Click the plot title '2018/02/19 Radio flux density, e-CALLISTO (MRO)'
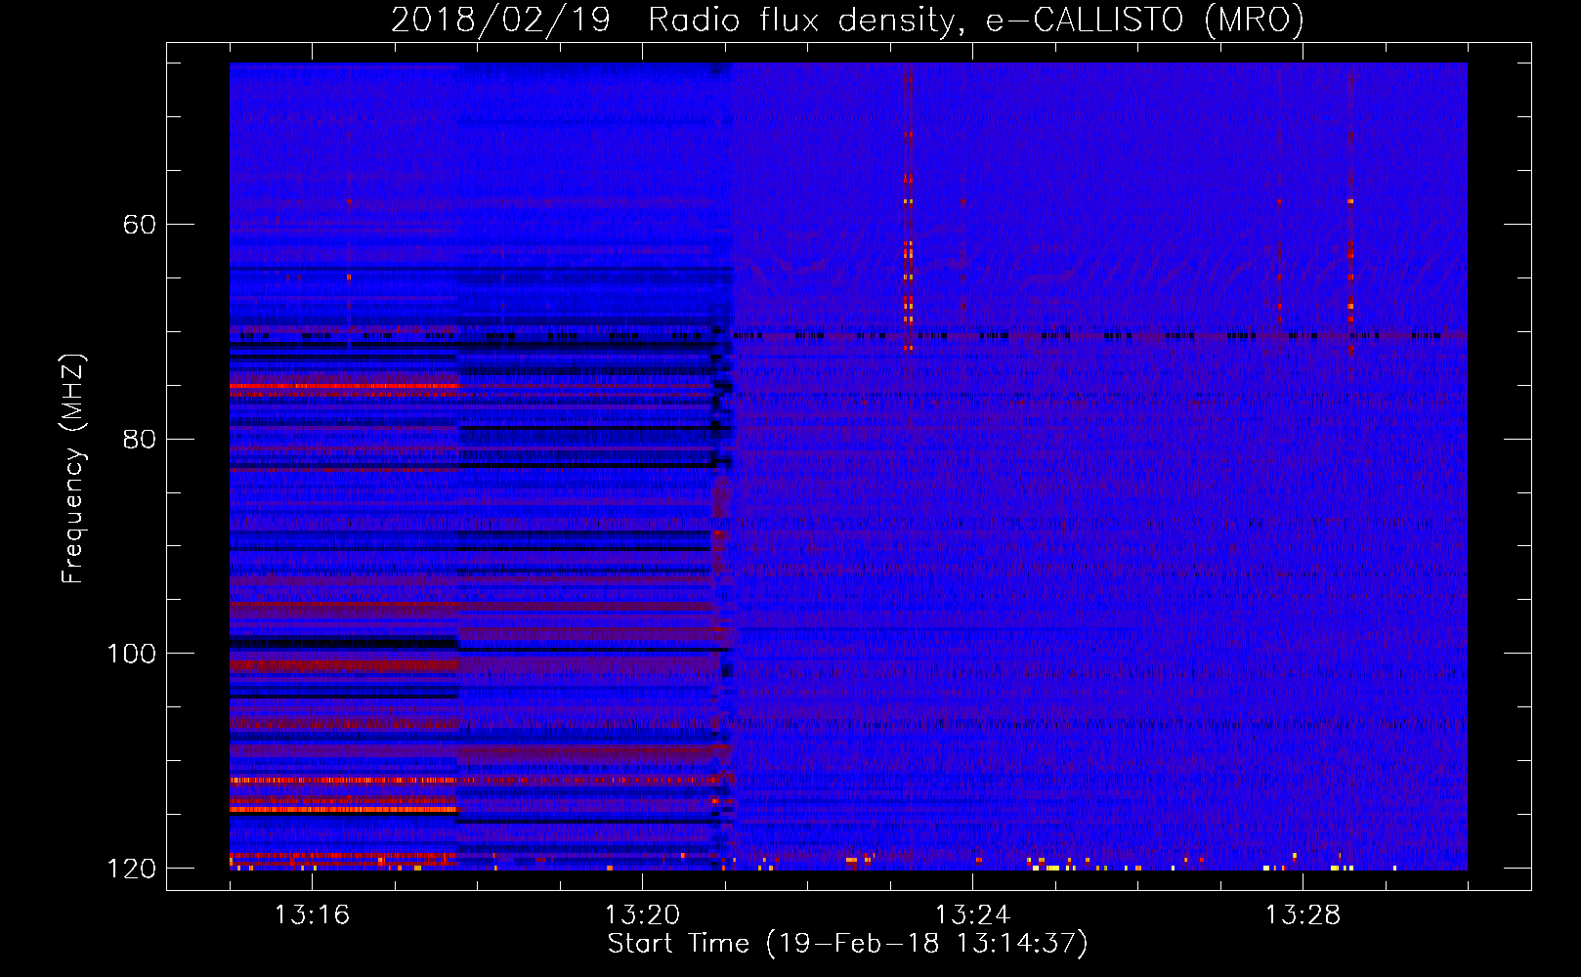This screenshot has height=977, width=1581. click(x=847, y=20)
